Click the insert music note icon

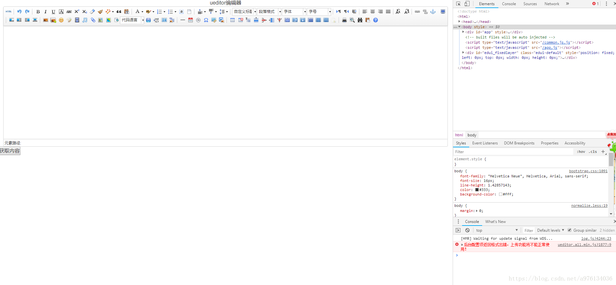click(x=85, y=20)
